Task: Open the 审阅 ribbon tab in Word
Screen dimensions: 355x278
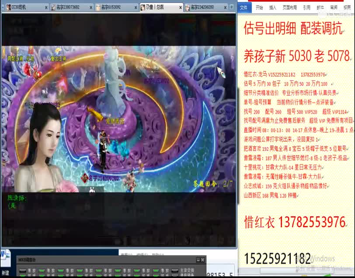Action: click(x=334, y=8)
